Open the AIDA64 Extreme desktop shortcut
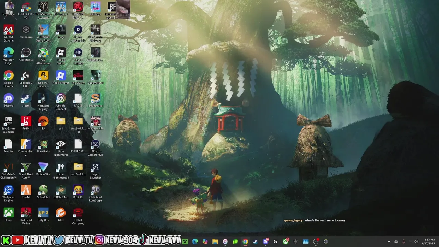The image size is (439, 247). coord(9,33)
